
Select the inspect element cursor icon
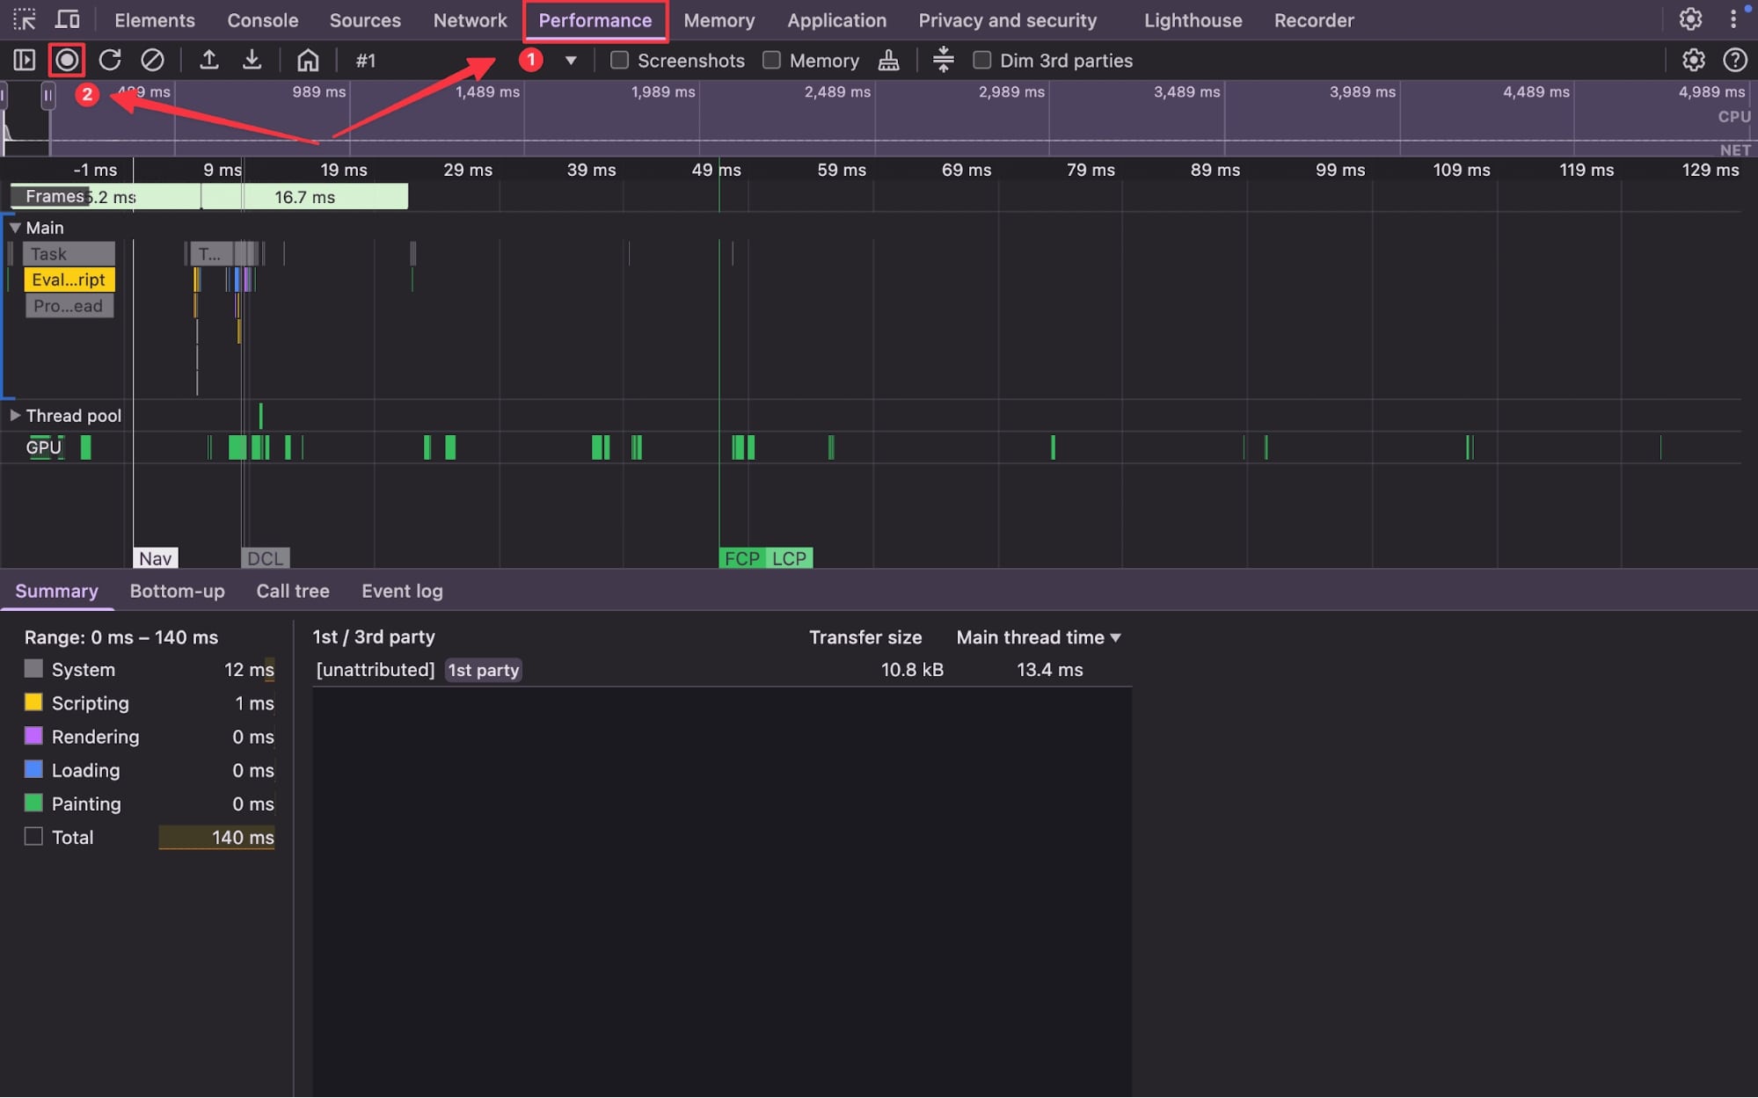pos(24,19)
